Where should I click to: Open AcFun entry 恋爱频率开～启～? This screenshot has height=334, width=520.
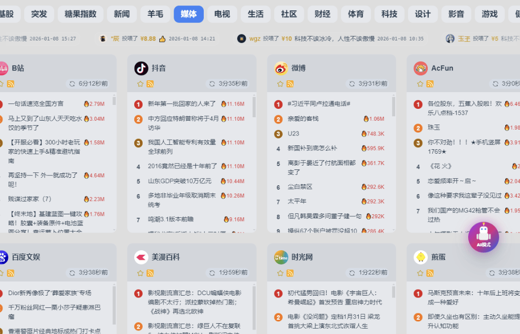452,181
